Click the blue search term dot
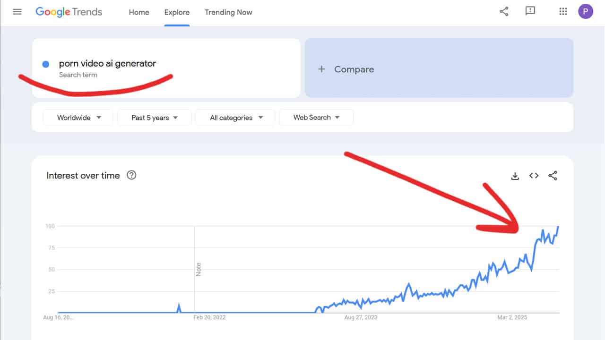 46,64
